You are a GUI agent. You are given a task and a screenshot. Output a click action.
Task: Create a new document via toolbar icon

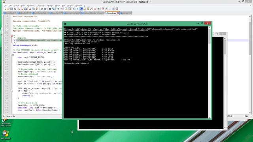pyautogui.click(x=5, y=9)
